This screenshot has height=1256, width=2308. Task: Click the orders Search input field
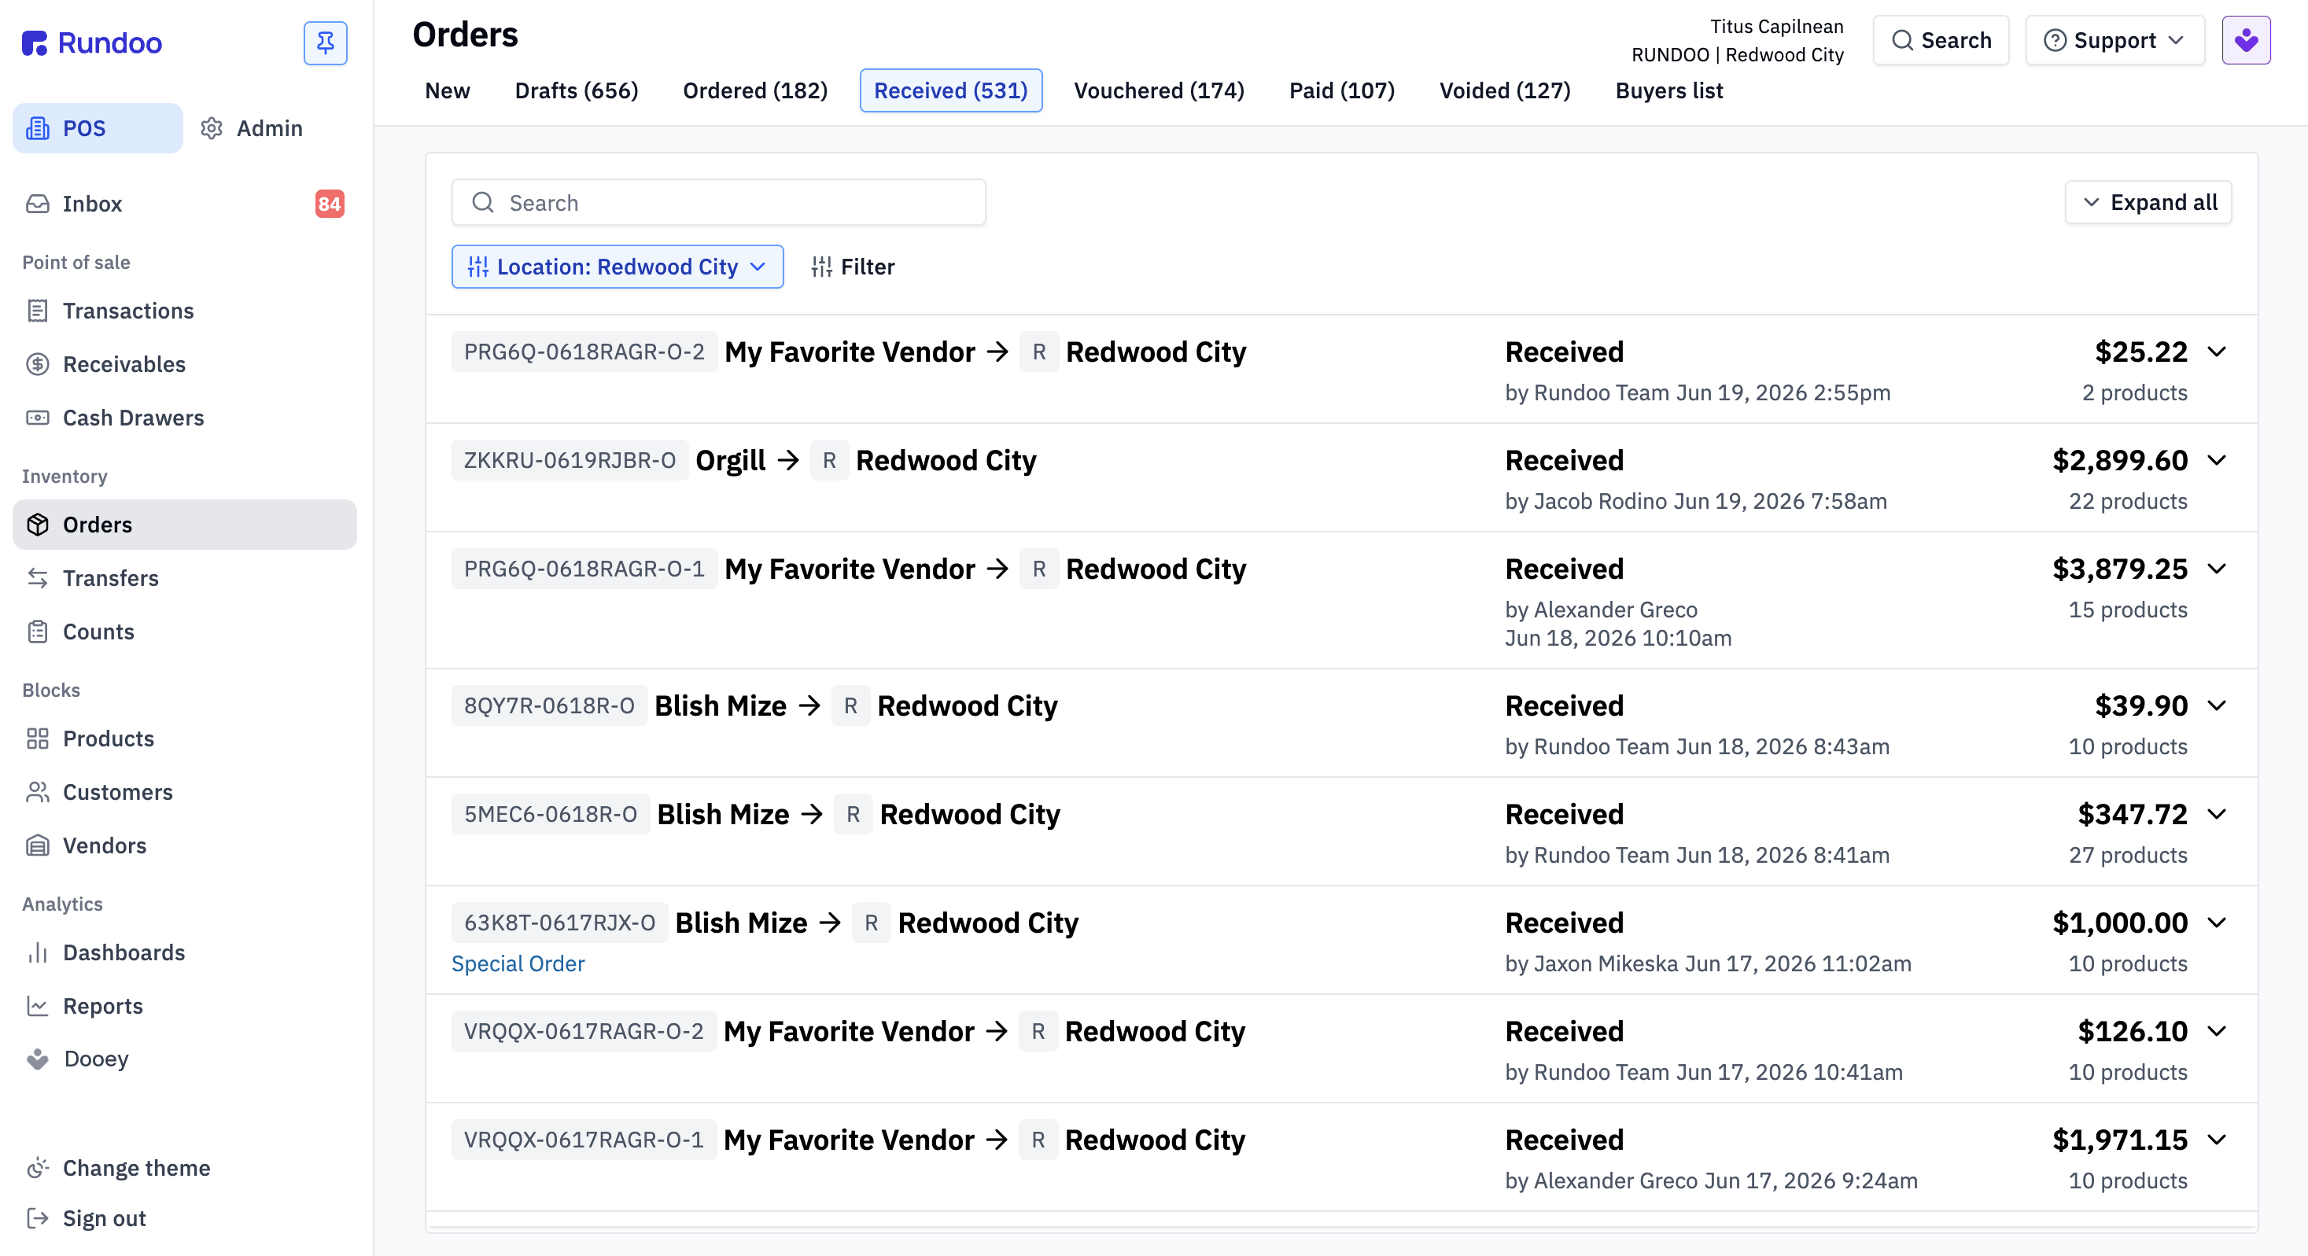(718, 202)
